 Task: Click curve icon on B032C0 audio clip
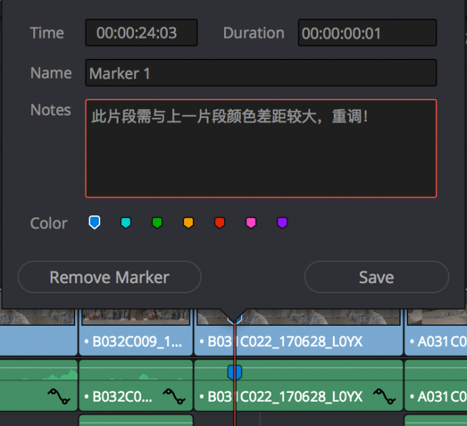[173, 396]
